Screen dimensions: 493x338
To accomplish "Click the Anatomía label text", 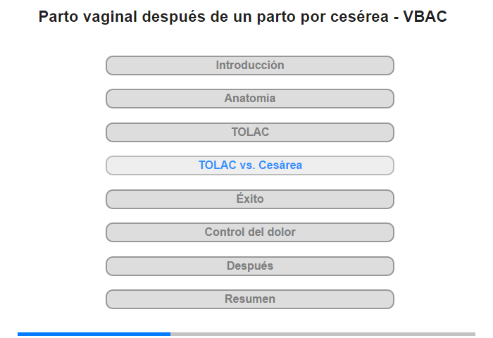I will [x=250, y=98].
